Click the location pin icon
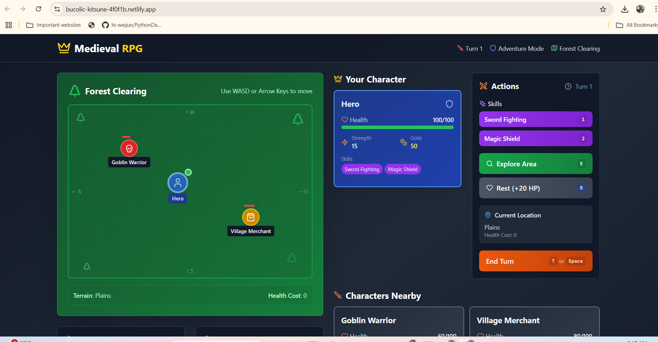This screenshot has width=658, height=342. click(x=488, y=215)
